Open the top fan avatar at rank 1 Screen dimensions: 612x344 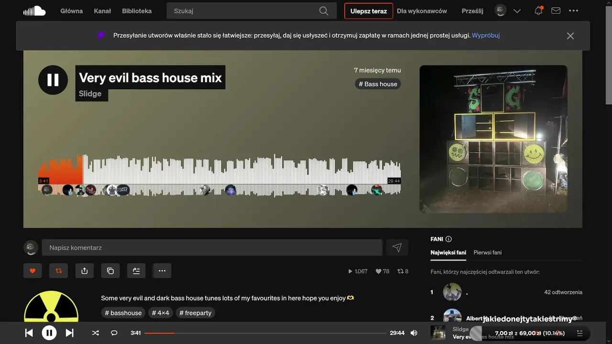[x=452, y=292]
